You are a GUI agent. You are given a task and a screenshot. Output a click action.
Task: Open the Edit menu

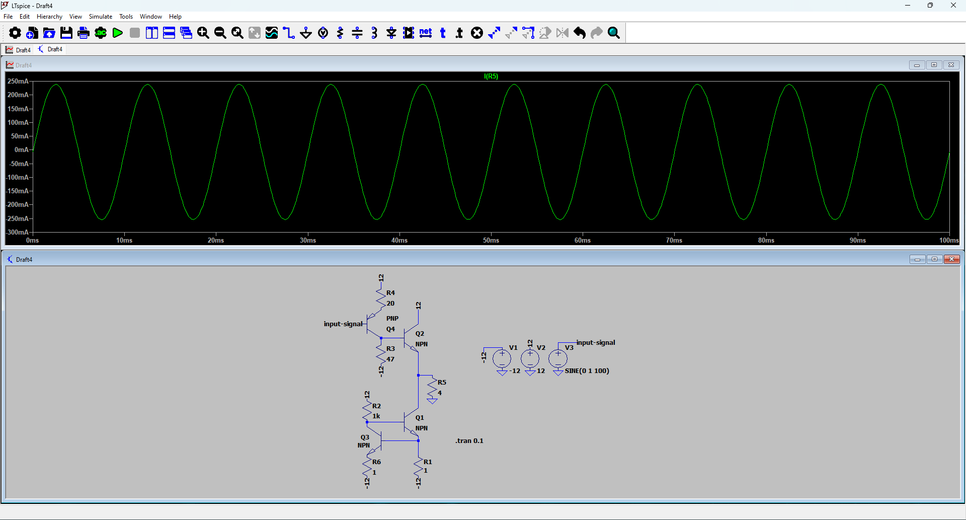[x=25, y=17]
